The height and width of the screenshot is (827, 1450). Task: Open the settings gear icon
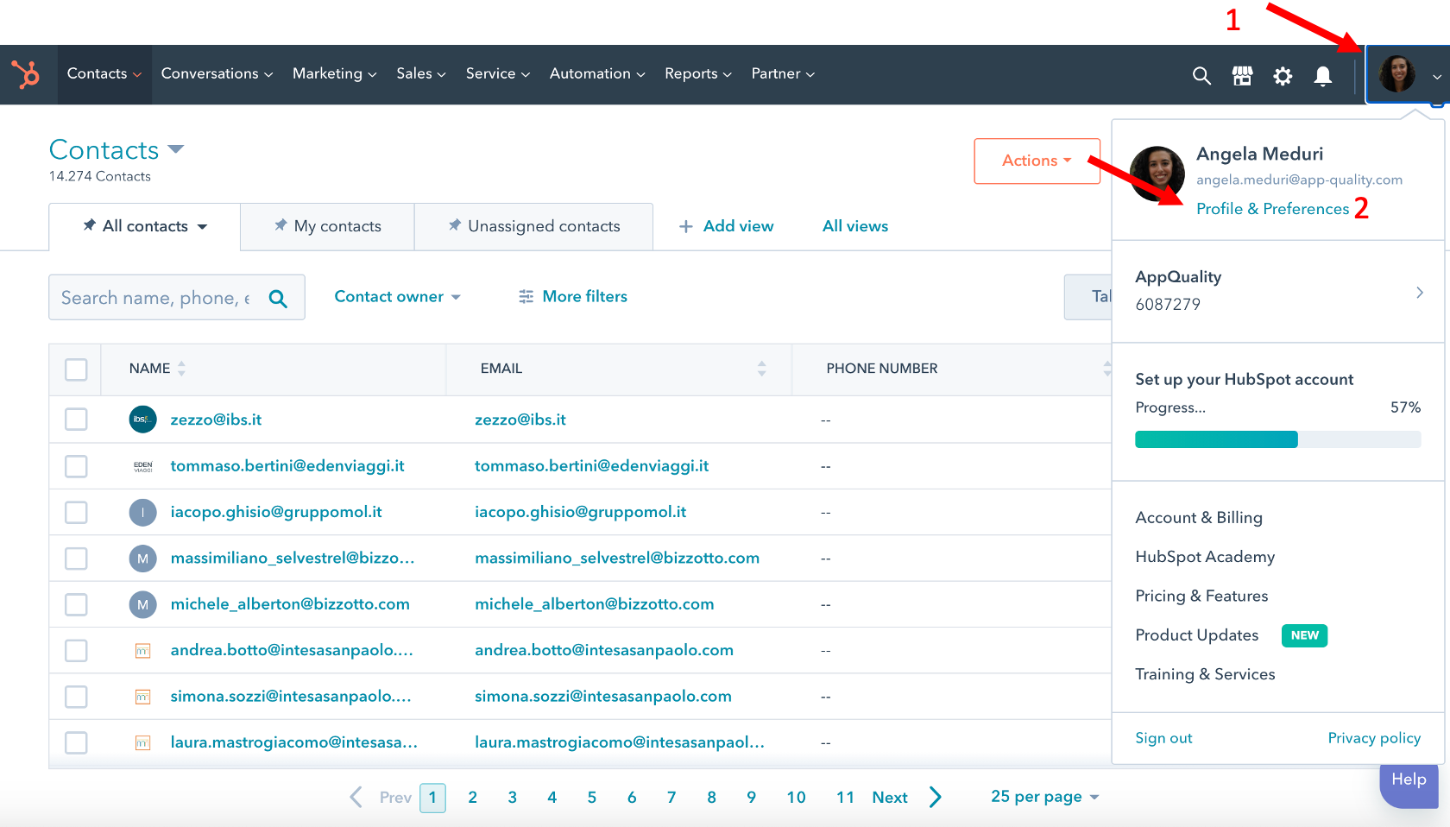pyautogui.click(x=1283, y=76)
